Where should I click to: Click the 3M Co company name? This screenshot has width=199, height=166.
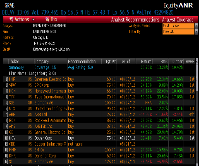click(x=39, y=150)
